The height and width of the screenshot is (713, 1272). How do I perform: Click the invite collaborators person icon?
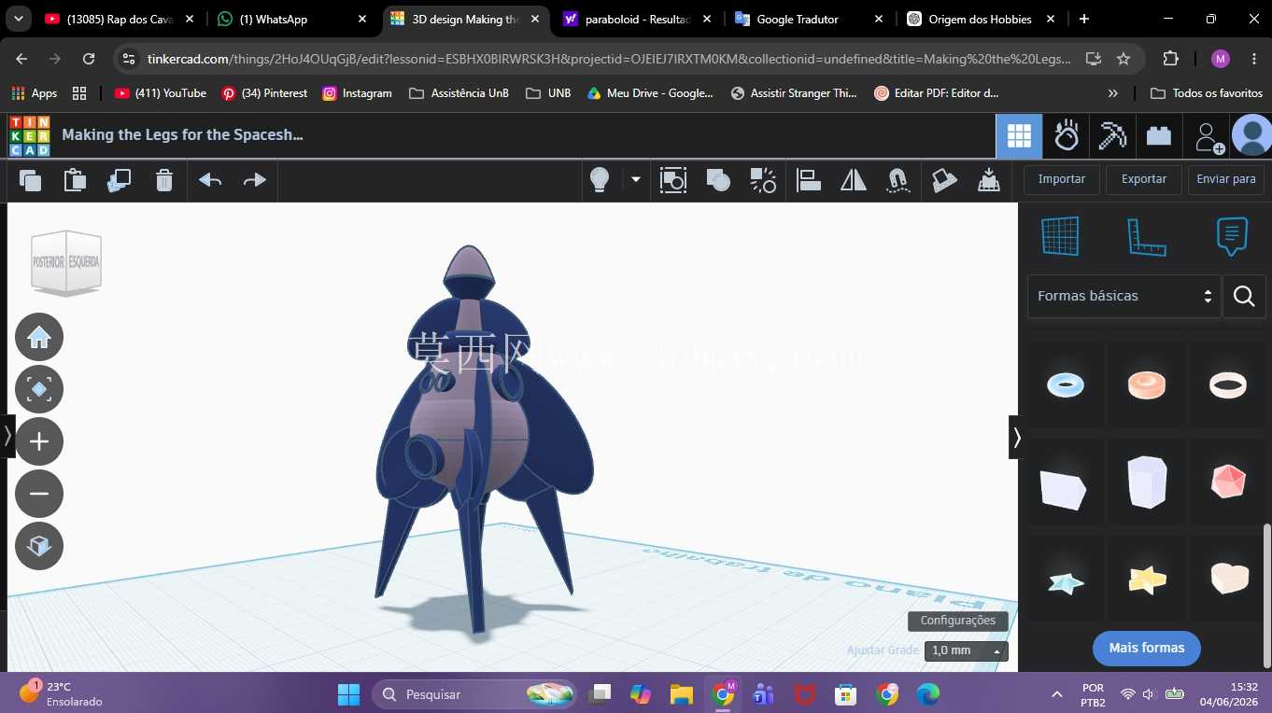coord(1208,136)
